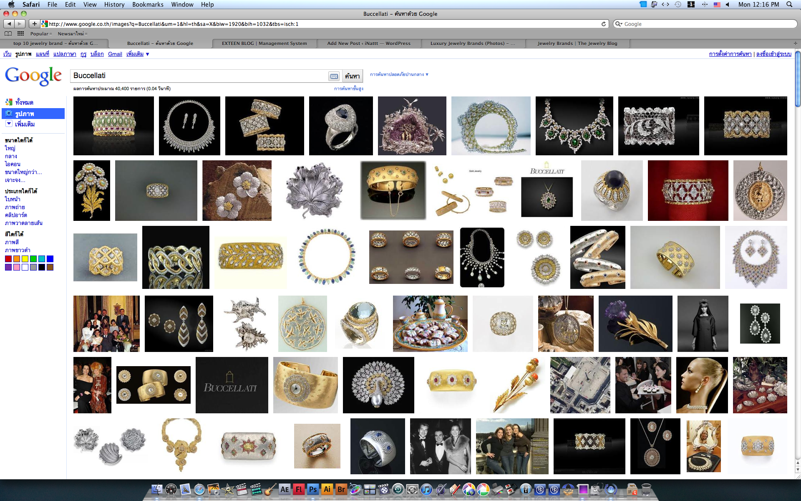Switch to the EXTEEN BLOG tab
Viewport: 801px width, 501px height.
pyautogui.click(x=264, y=43)
